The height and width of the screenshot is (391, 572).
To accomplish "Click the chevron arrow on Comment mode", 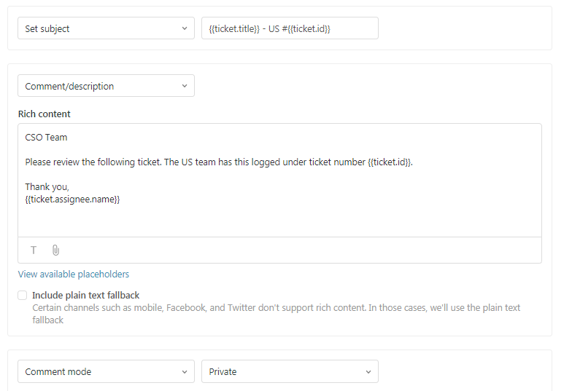I will click(x=184, y=371).
